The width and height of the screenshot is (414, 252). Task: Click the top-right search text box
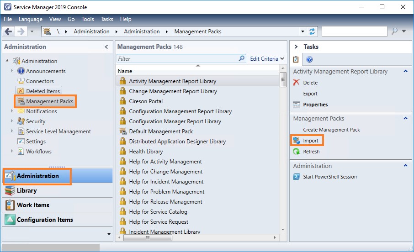pyautogui.click(x=355, y=31)
